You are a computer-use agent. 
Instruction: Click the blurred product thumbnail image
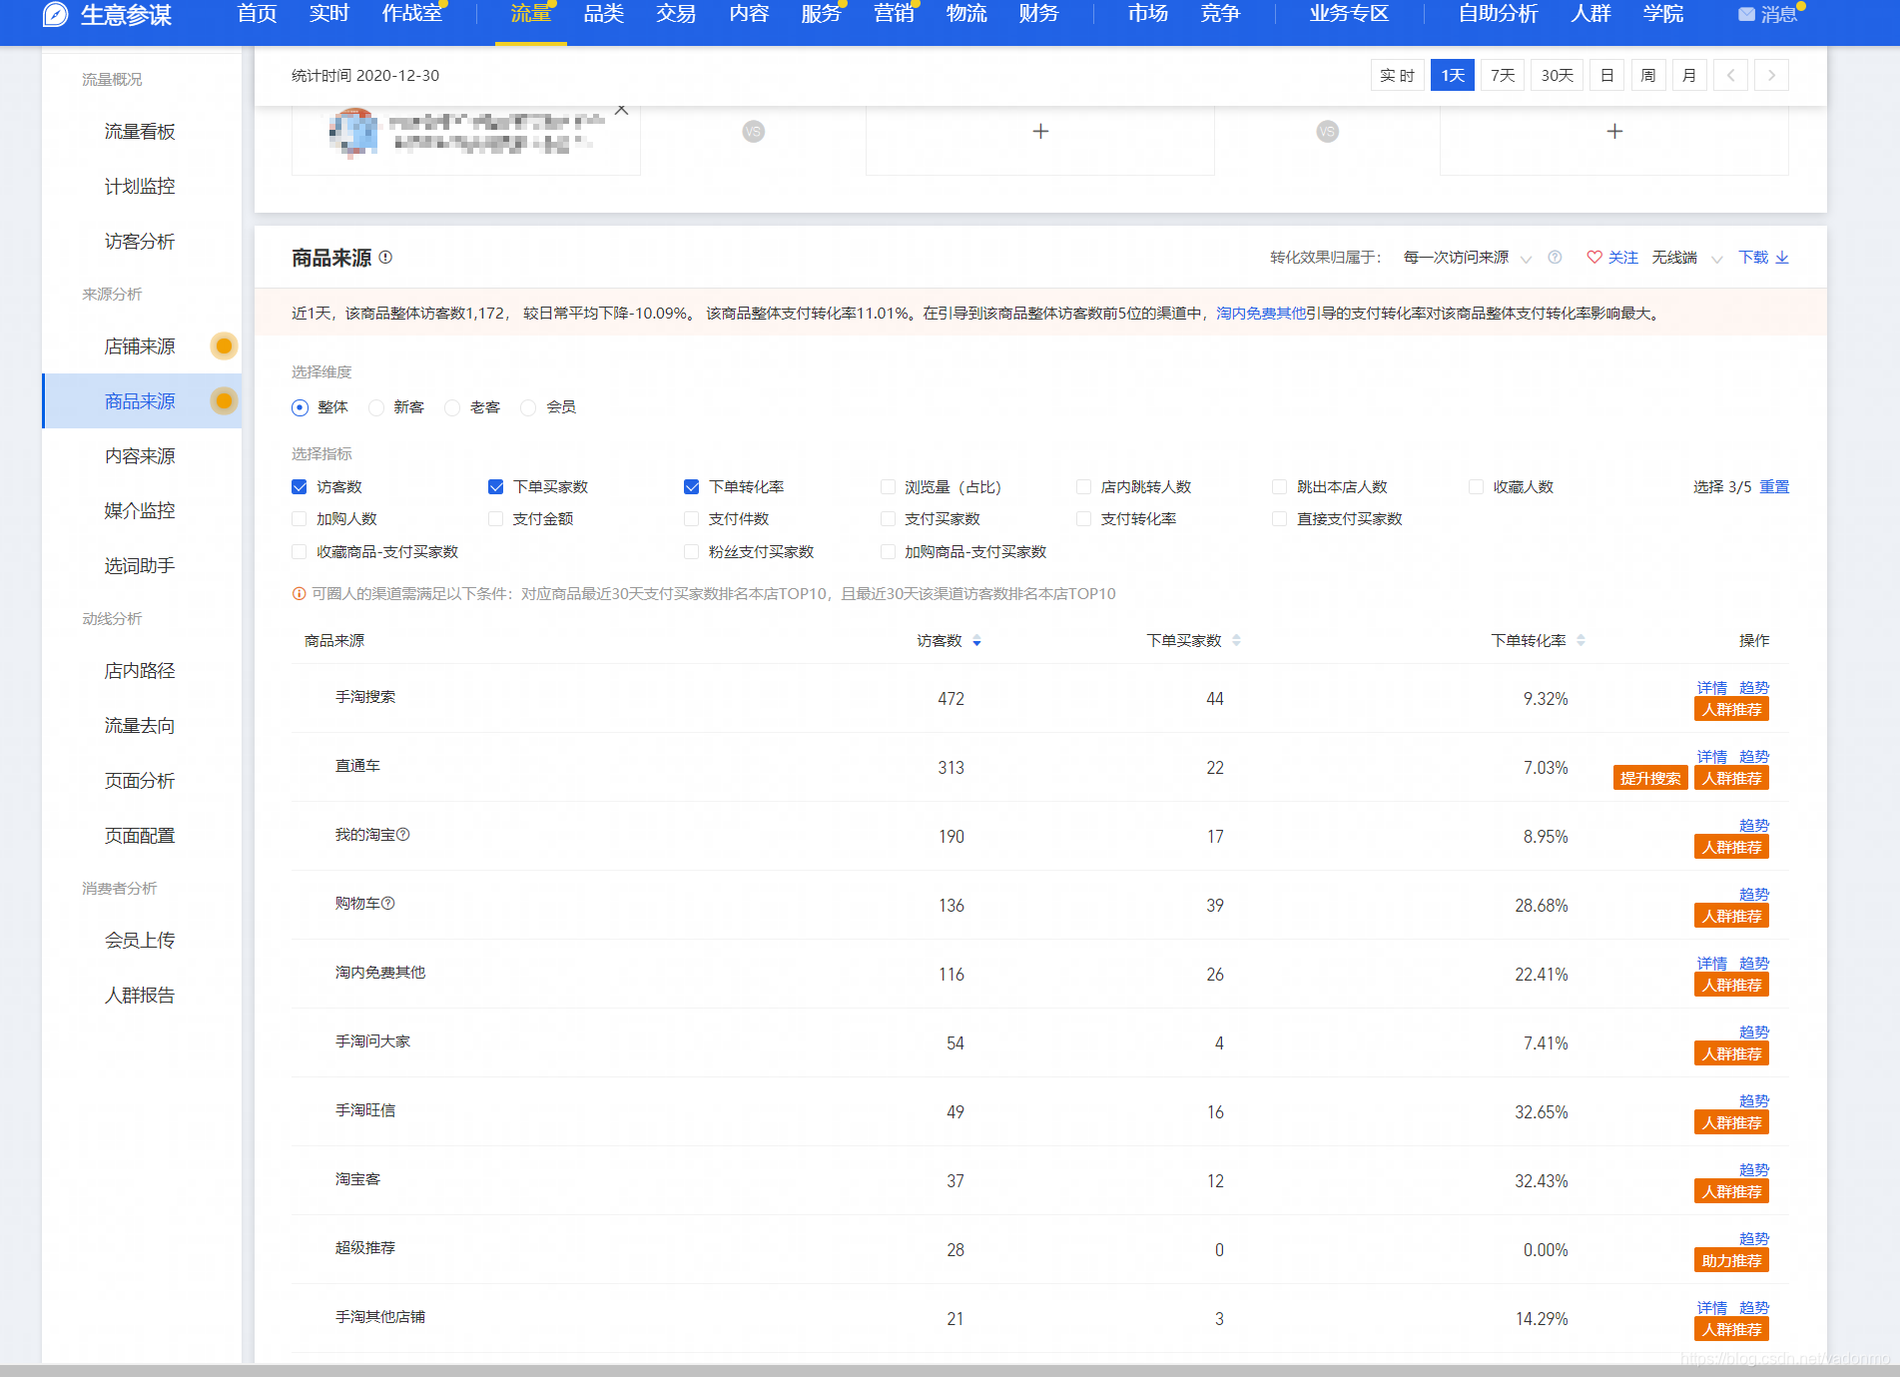(x=353, y=134)
